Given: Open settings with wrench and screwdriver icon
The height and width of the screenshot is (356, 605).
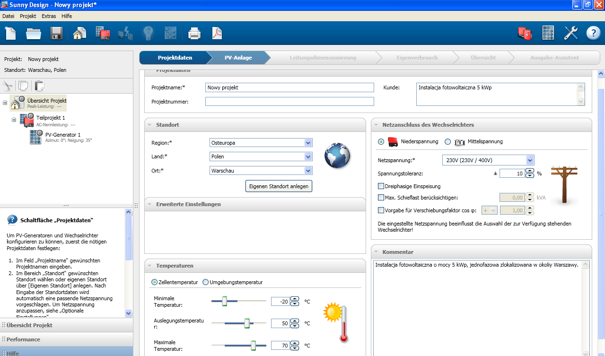Looking at the screenshot, I should (x=571, y=33).
